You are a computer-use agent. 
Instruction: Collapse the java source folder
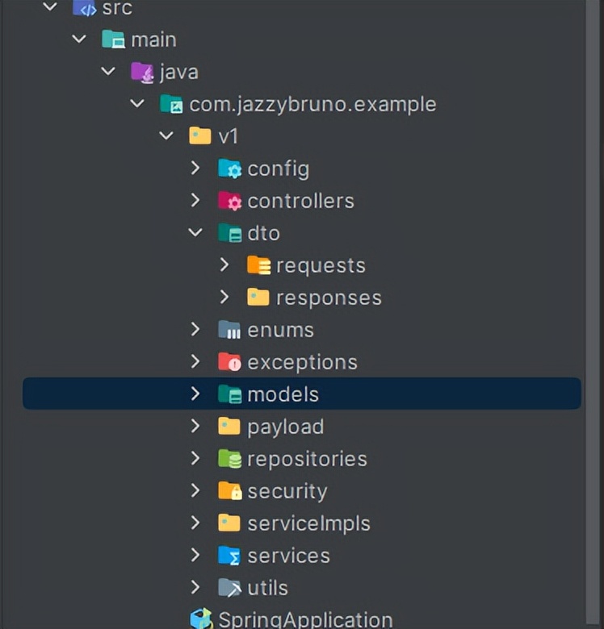pos(108,72)
